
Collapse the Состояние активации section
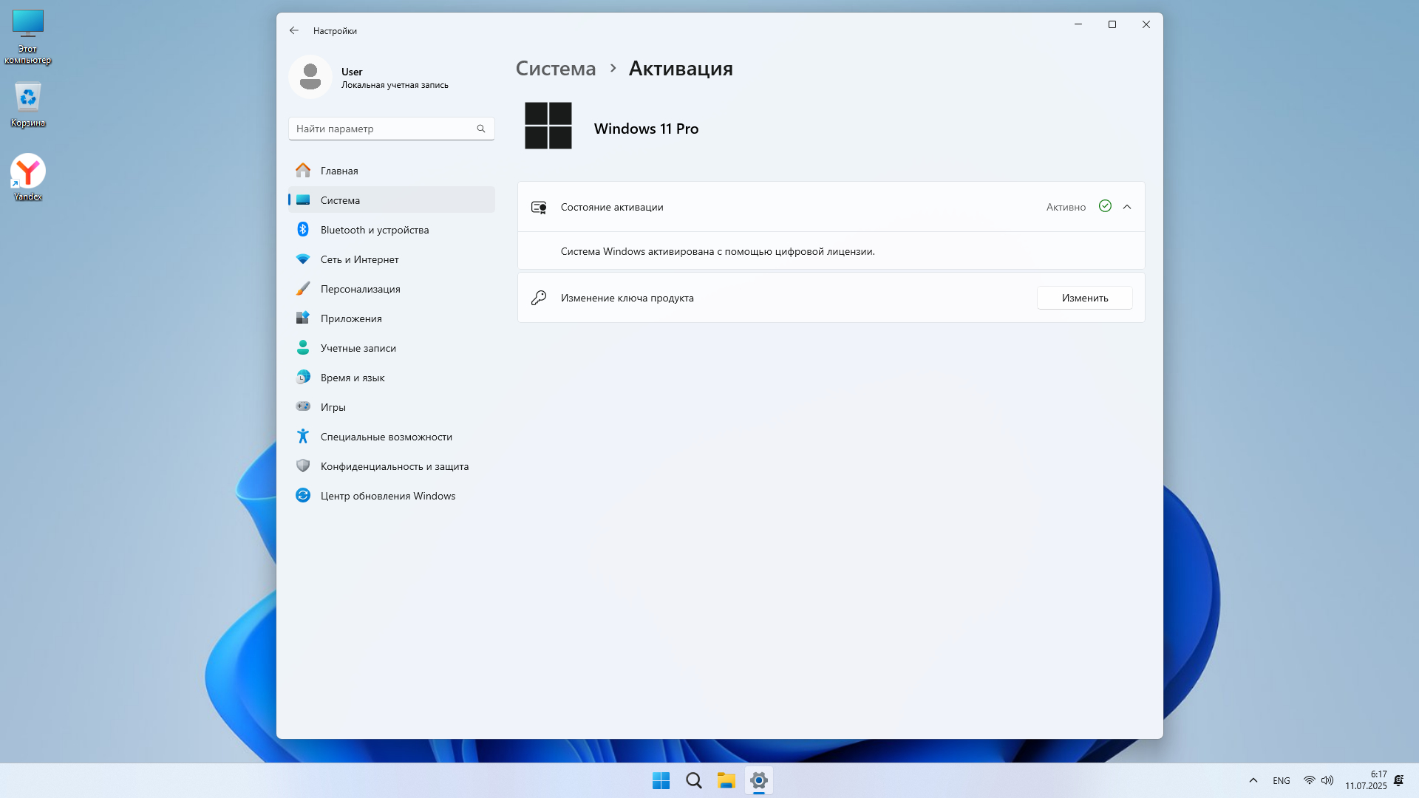(x=1127, y=207)
